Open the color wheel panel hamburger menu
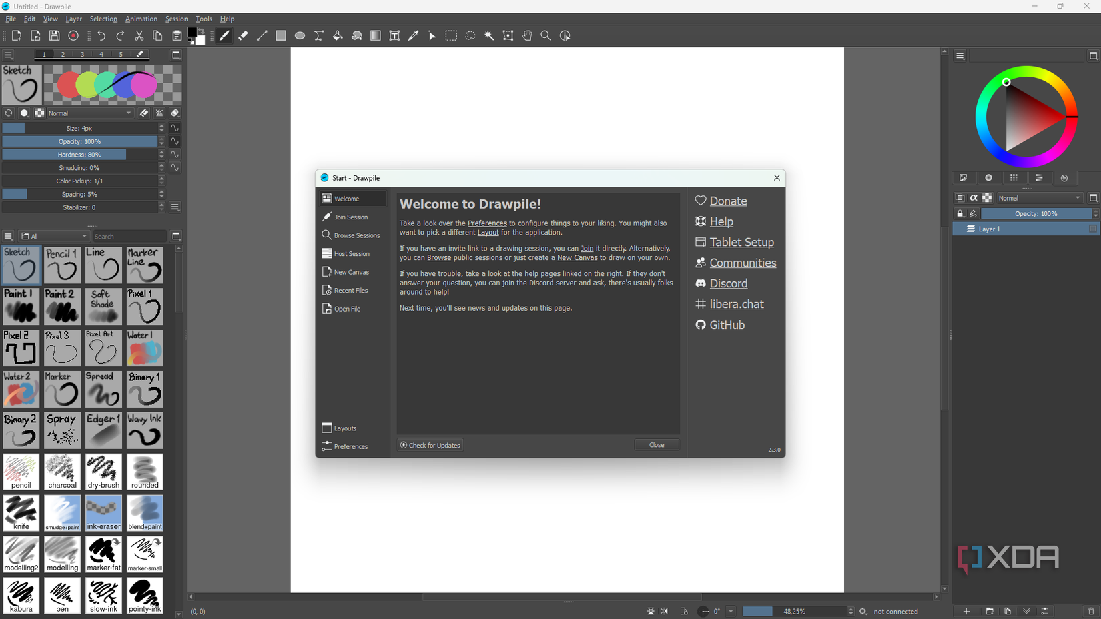 click(960, 56)
